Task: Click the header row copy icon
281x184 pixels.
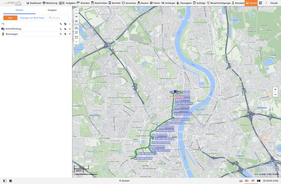Action: pyautogui.click(x=65, y=24)
